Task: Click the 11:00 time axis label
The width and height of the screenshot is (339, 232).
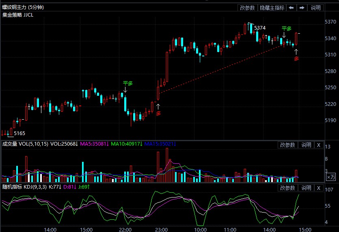Action: (230, 230)
